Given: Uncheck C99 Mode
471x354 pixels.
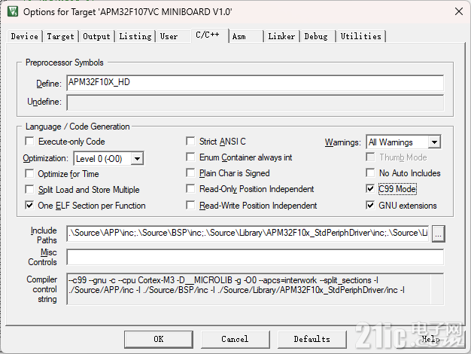Looking at the screenshot, I should (370, 189).
